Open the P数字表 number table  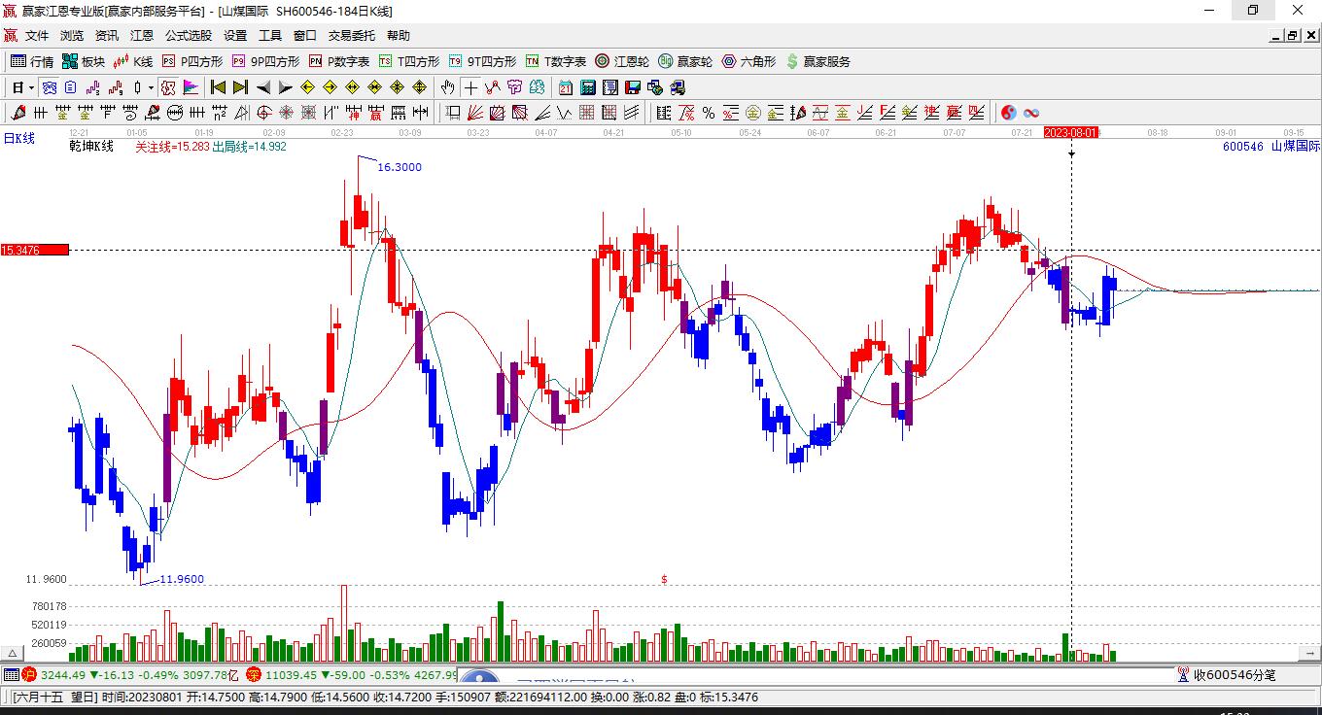pos(339,61)
